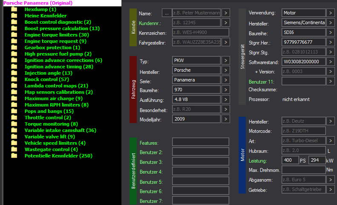Viewport: 337px width, 205px height.
Task: Click the Hubraum input field
Action: click(x=304, y=150)
